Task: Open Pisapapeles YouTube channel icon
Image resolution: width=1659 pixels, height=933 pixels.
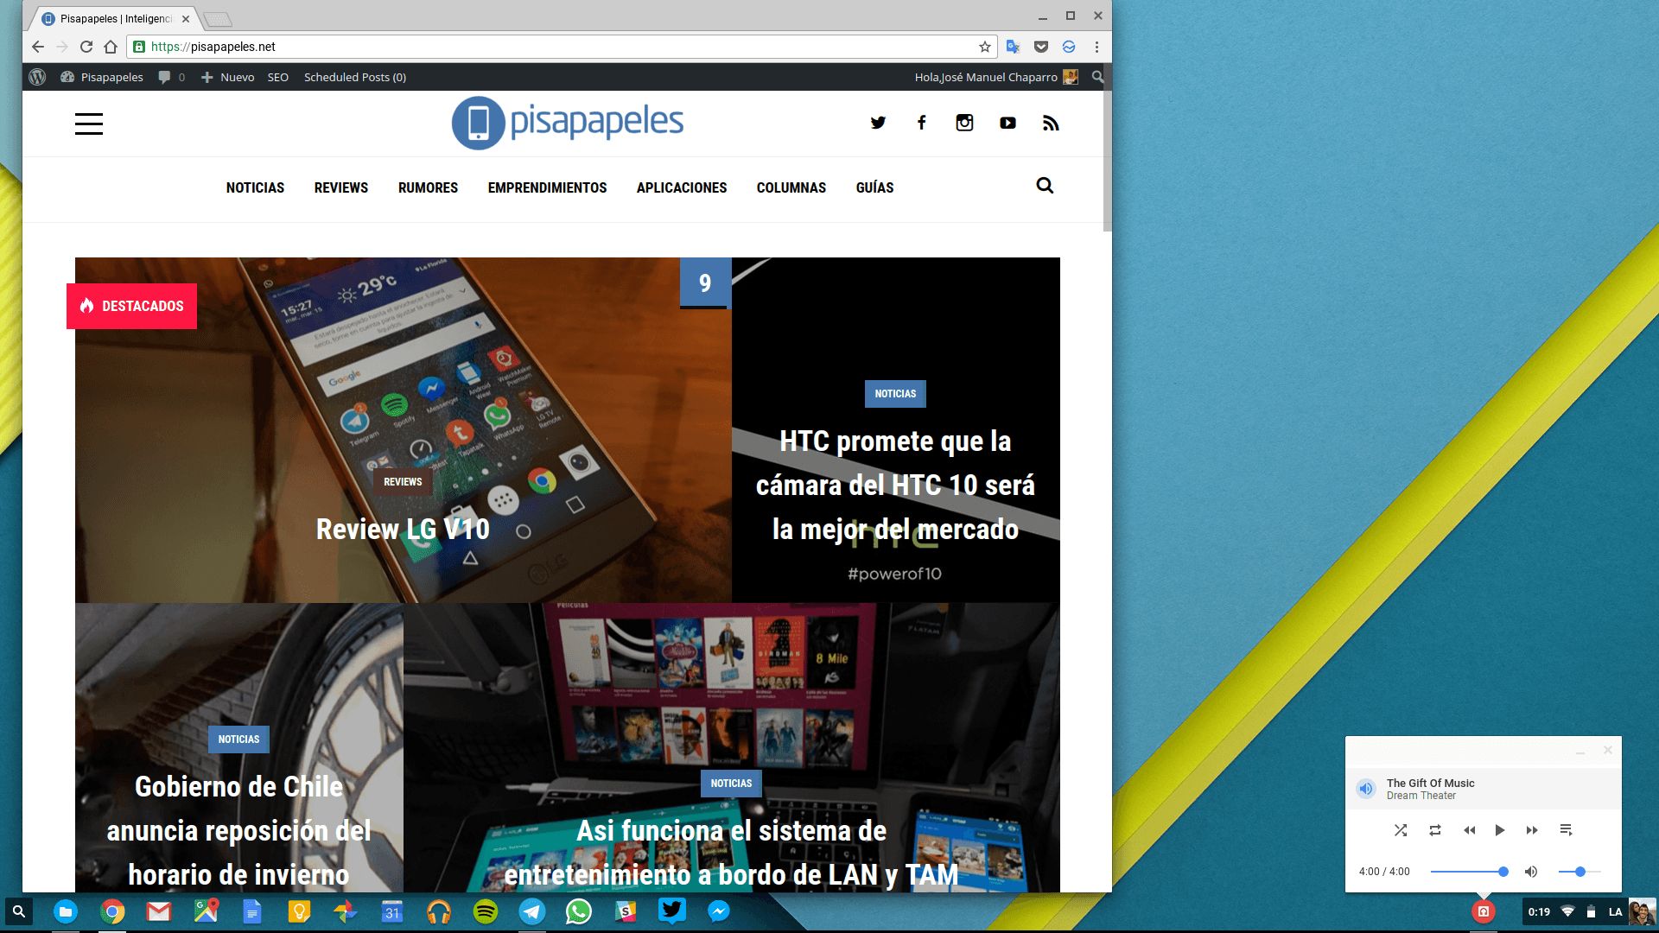Action: [1007, 123]
